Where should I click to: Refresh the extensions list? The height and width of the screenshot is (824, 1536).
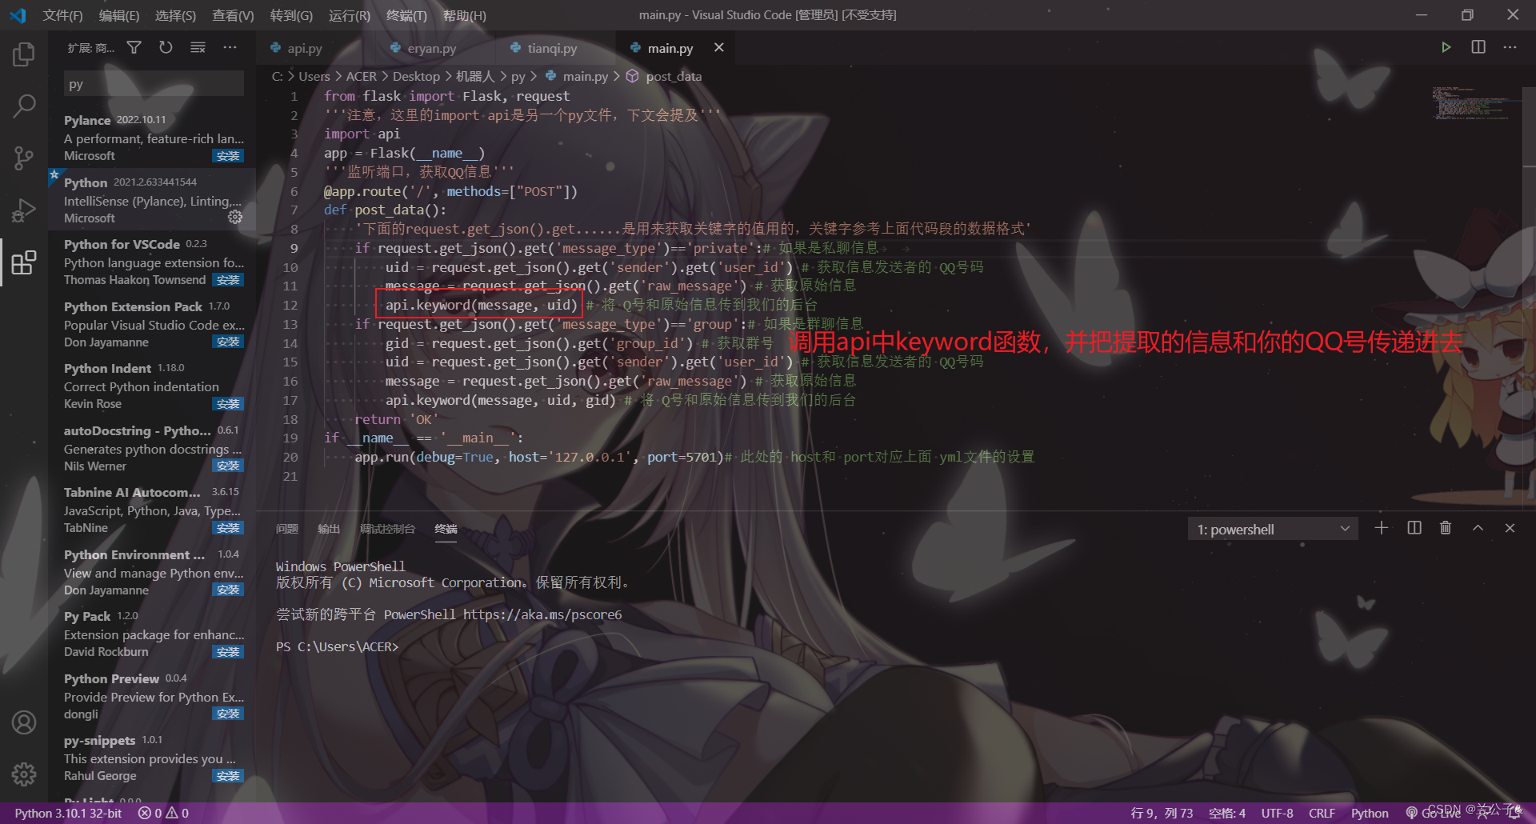coord(166,48)
